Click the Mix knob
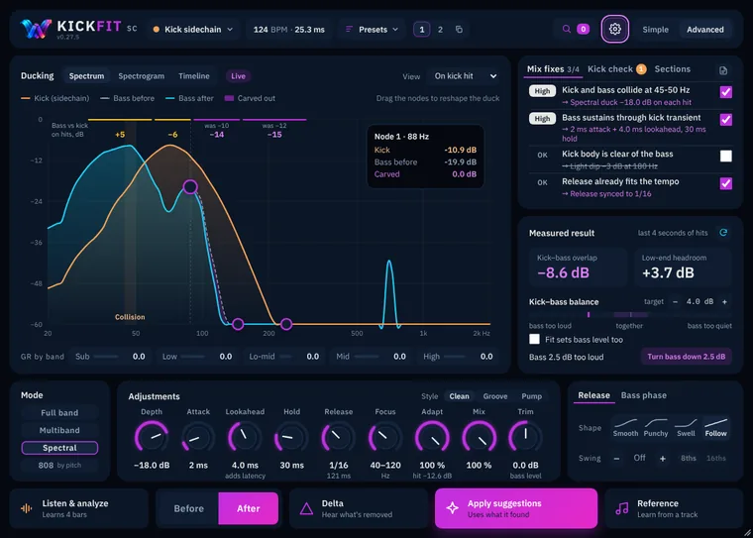Screen dimensions: 753x538 tap(479, 437)
